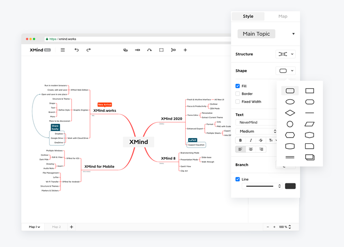Enable the Fixed Width checkbox
The width and height of the screenshot is (344, 247).
point(237,102)
